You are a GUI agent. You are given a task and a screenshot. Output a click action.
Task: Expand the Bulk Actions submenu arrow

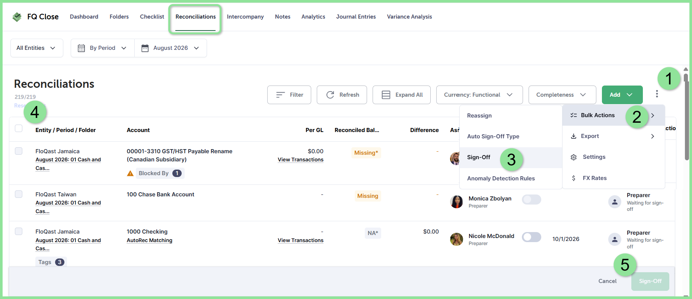pos(653,115)
